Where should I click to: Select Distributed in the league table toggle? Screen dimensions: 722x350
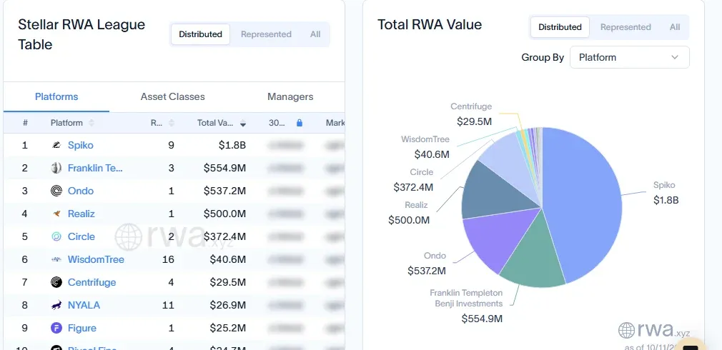[200, 34]
